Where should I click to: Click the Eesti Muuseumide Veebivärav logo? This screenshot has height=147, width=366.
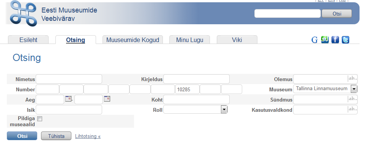[23, 13]
